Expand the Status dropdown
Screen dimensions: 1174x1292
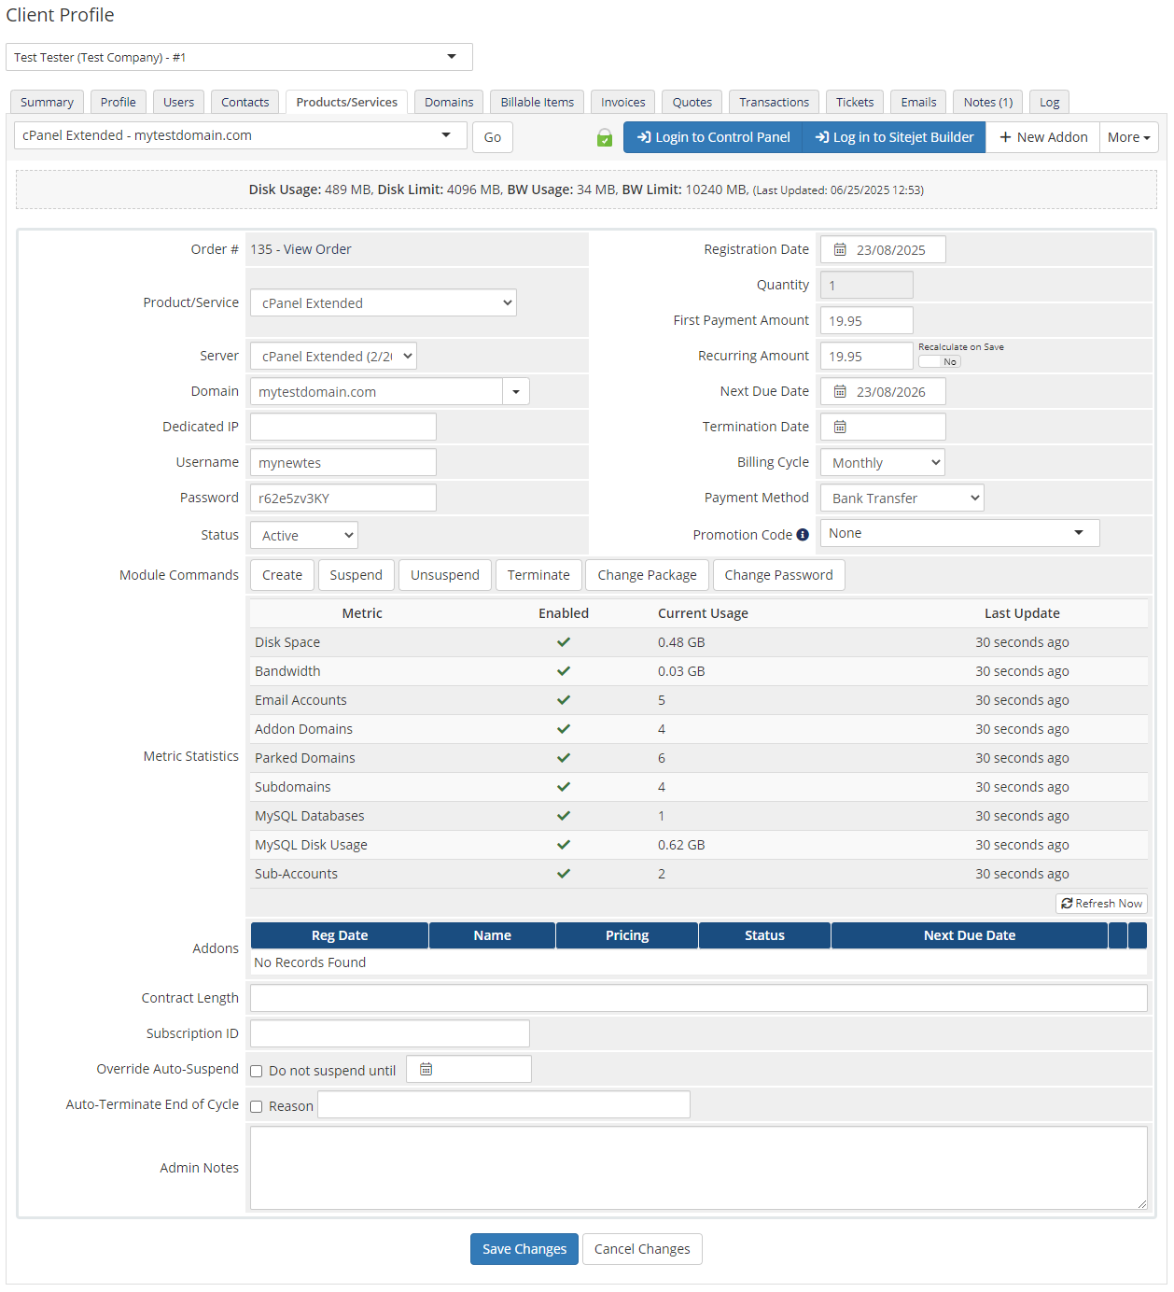[304, 536]
